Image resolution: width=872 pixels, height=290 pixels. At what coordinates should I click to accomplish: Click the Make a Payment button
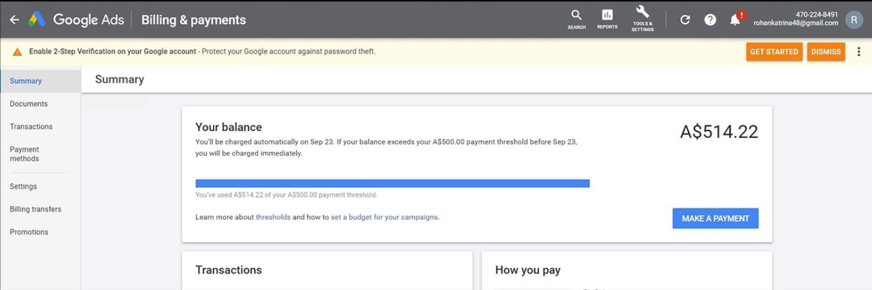(x=715, y=219)
